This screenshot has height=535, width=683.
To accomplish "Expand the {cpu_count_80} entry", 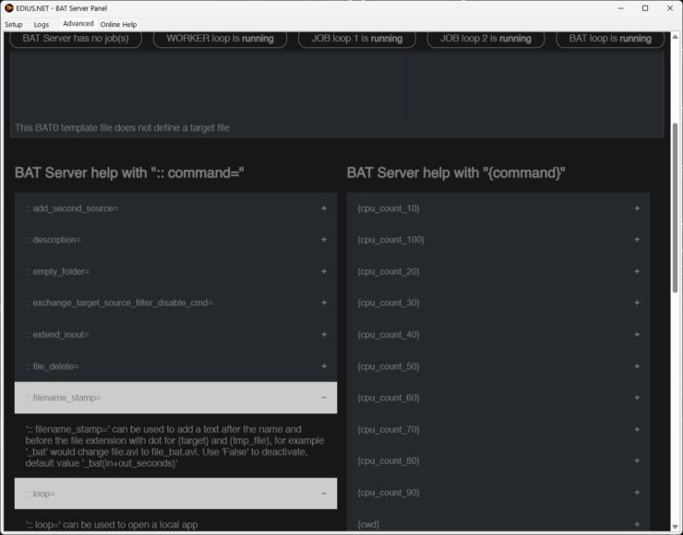I will pyautogui.click(x=498, y=460).
